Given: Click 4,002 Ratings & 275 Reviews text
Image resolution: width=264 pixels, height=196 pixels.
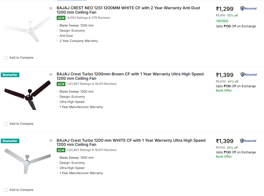Looking at the screenshot, I should [89, 18].
